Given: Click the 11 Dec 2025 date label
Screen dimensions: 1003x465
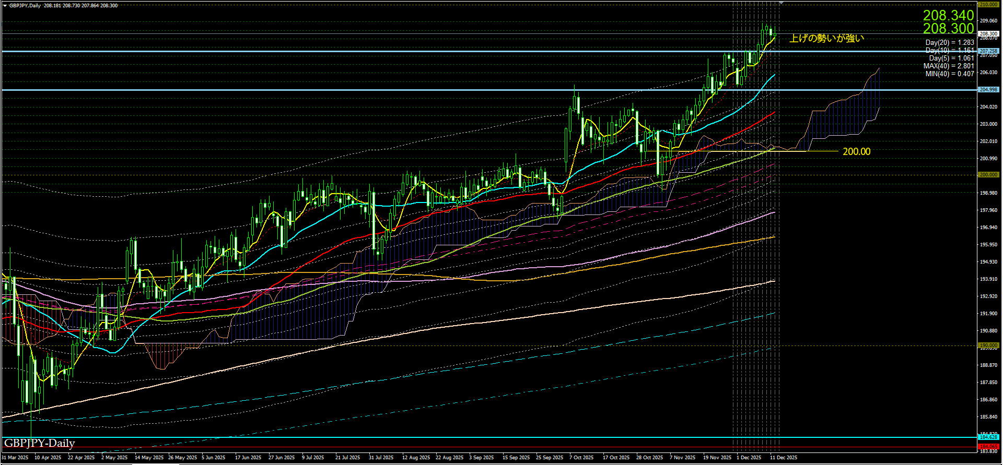Looking at the screenshot, I should 784,458.
